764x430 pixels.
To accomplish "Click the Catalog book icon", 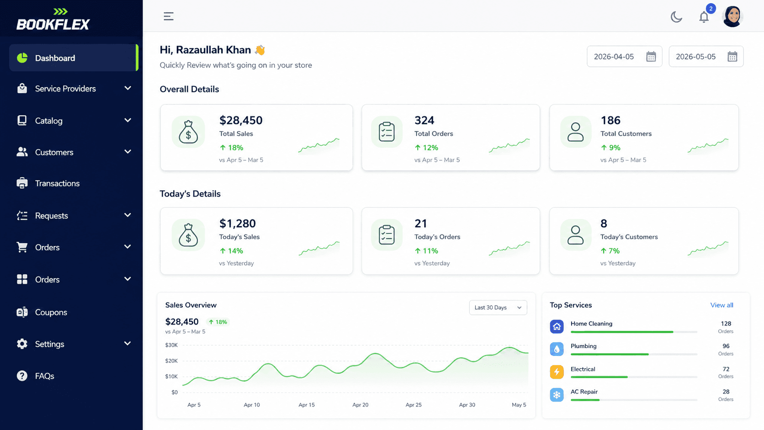I will [22, 120].
